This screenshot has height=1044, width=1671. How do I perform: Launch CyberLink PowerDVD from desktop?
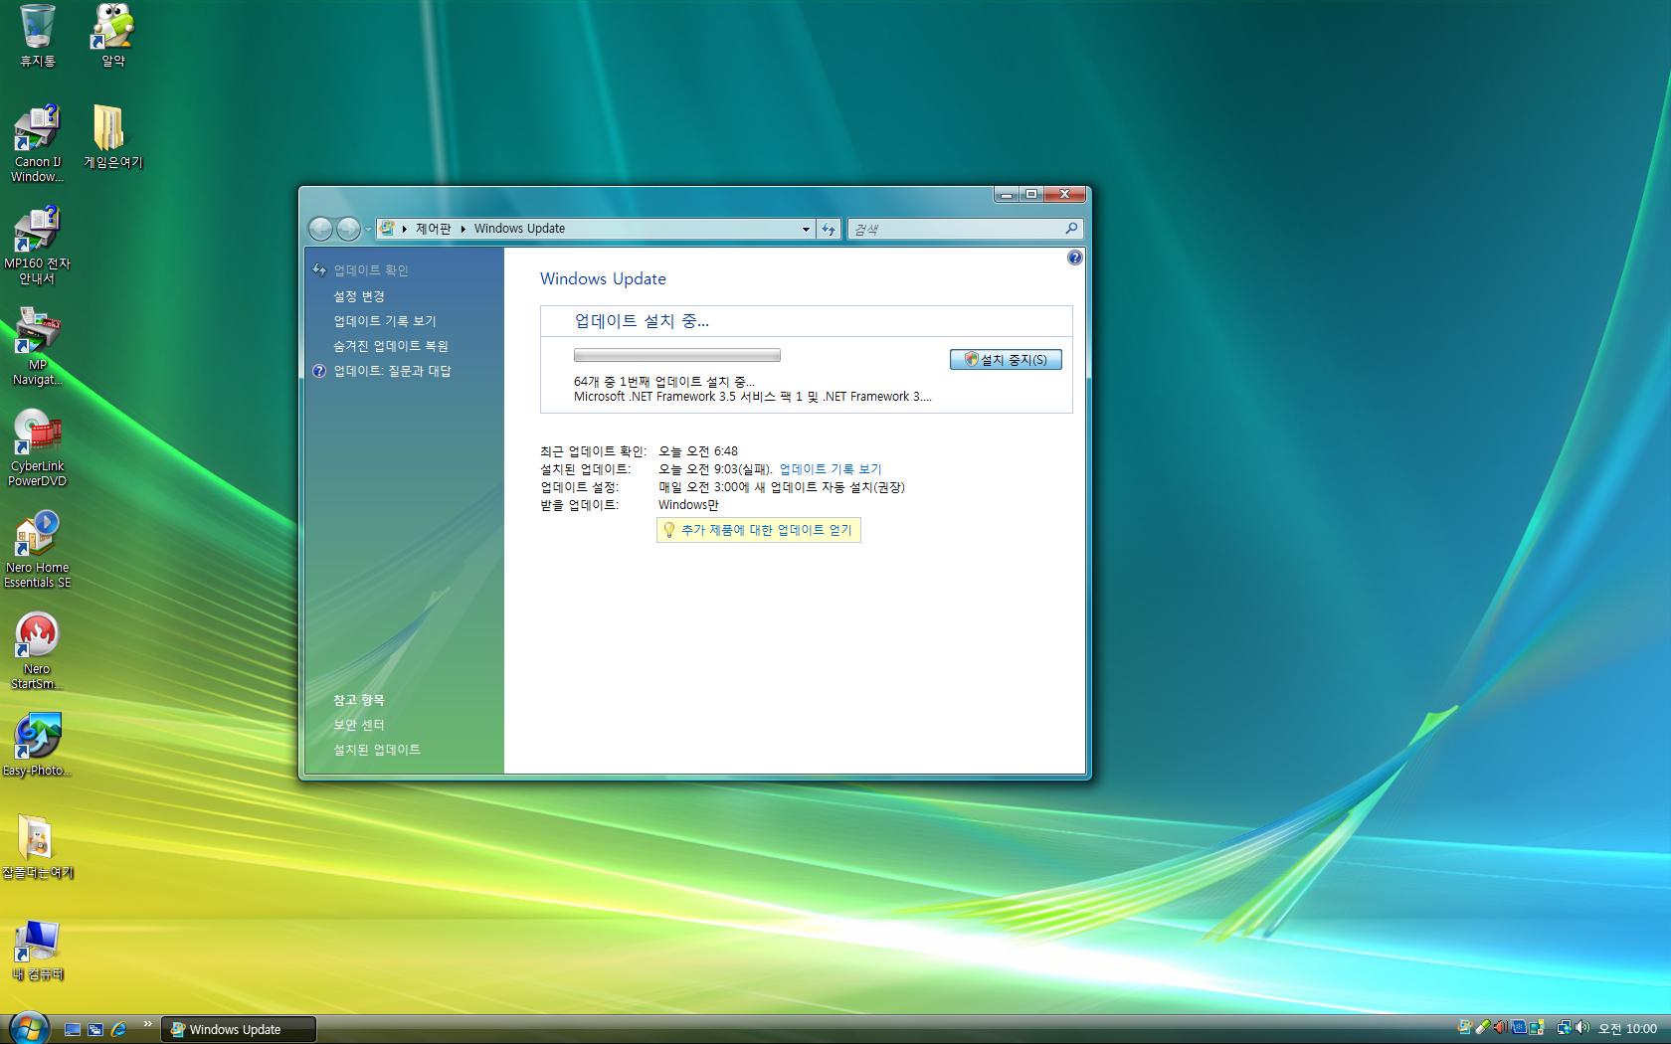pyautogui.click(x=38, y=447)
